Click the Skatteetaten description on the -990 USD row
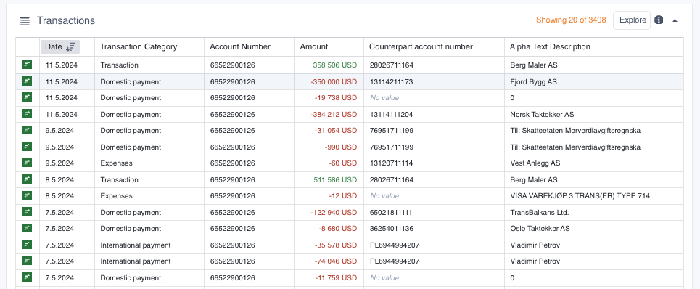This screenshot has width=700, height=289. tap(575, 147)
